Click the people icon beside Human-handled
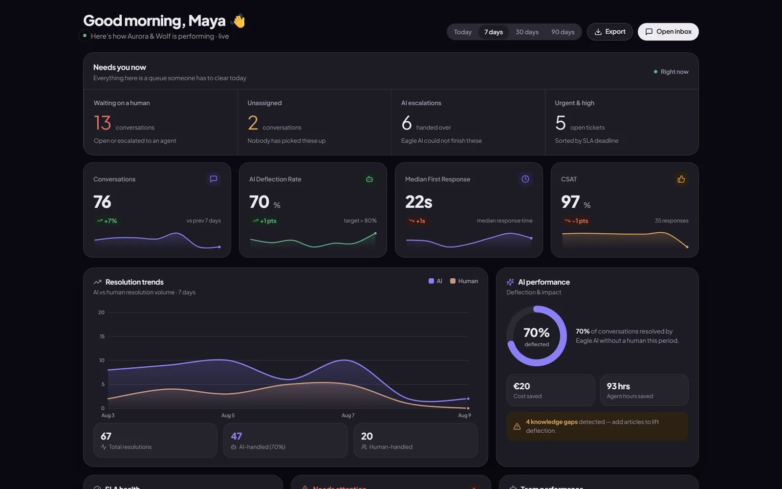782x489 pixels. [x=364, y=447]
